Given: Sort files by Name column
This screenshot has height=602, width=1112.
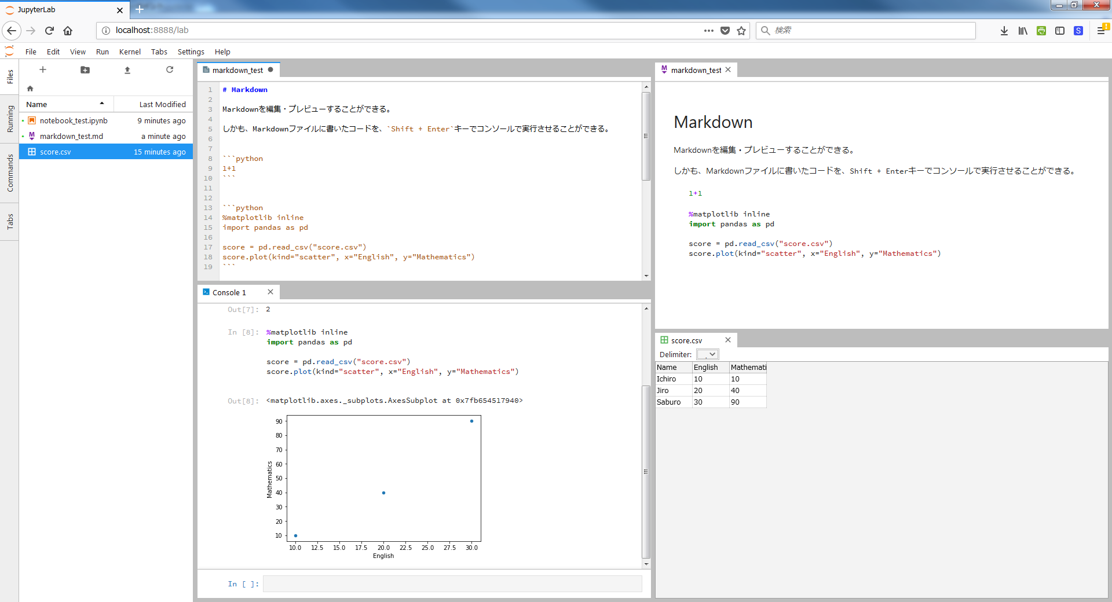Looking at the screenshot, I should (66, 104).
